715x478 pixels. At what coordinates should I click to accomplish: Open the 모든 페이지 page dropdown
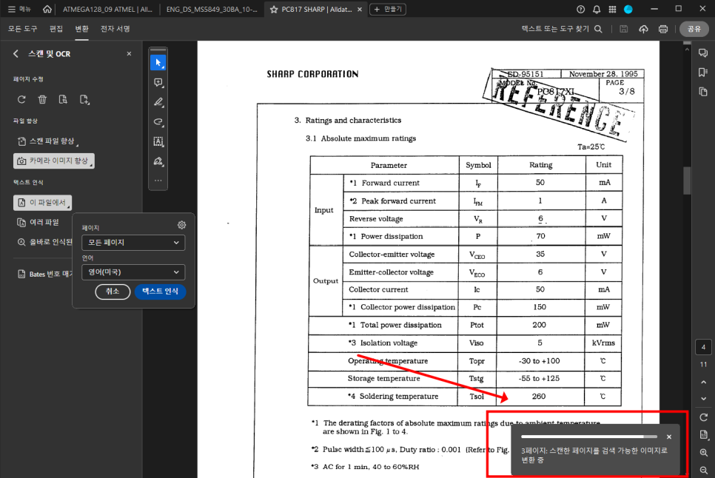coord(133,243)
